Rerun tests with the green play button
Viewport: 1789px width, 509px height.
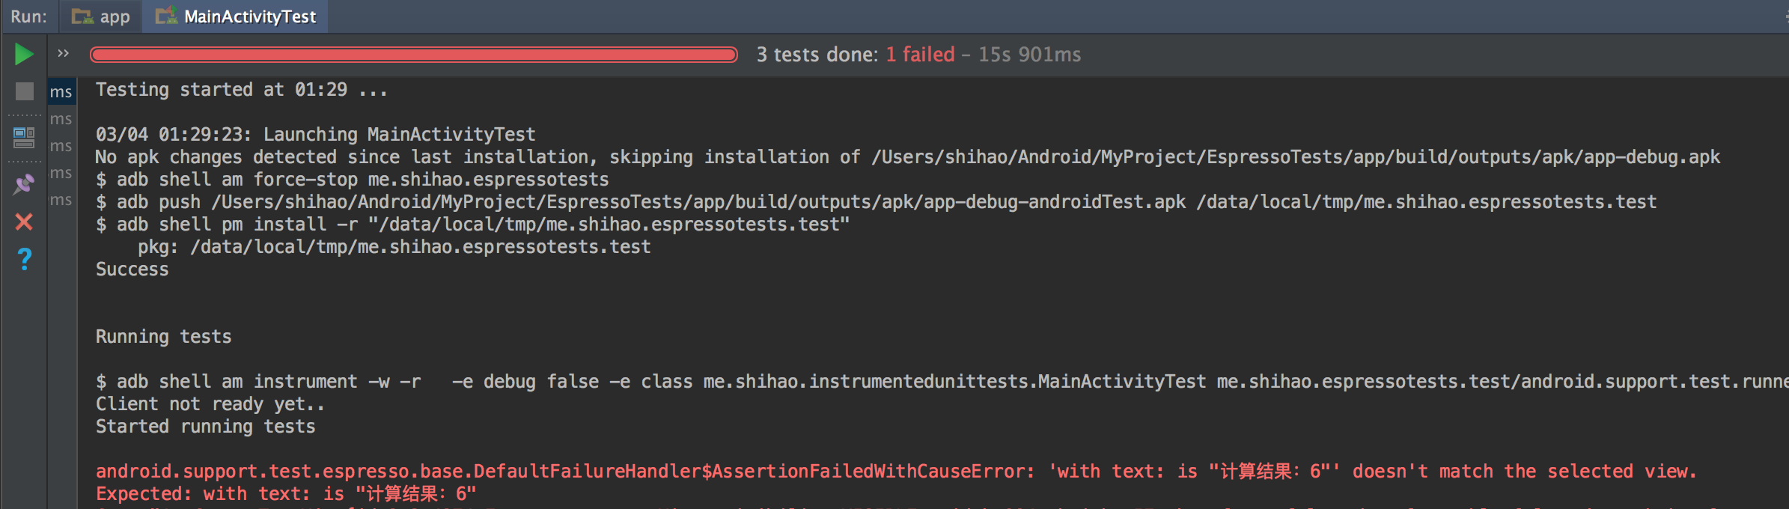24,54
